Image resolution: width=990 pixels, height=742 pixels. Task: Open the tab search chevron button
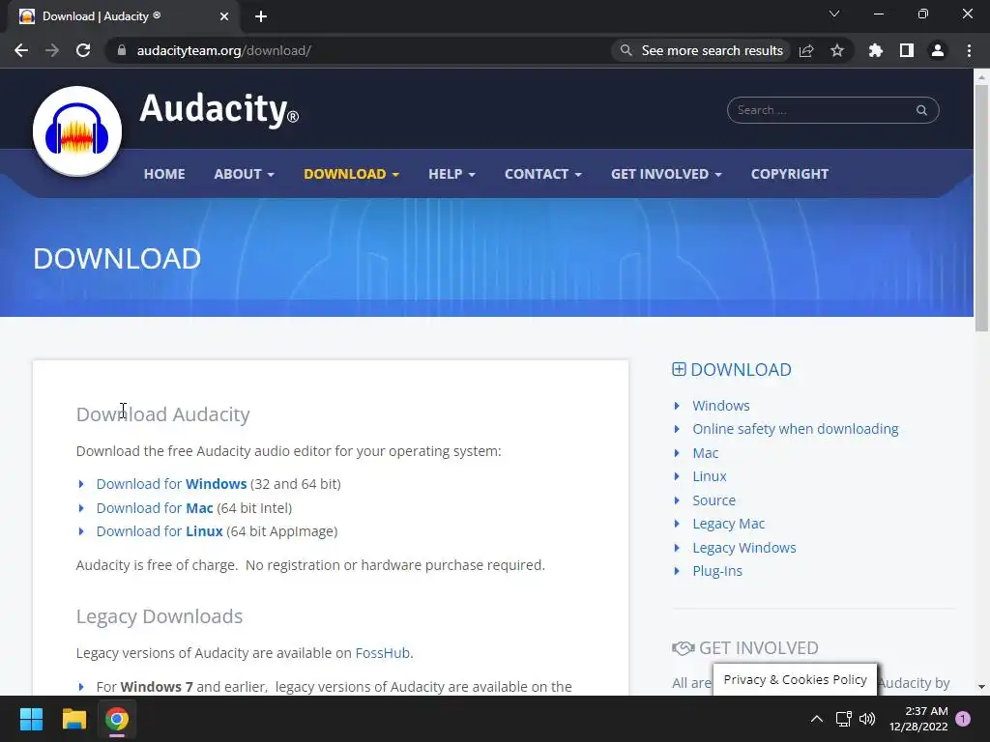(834, 14)
